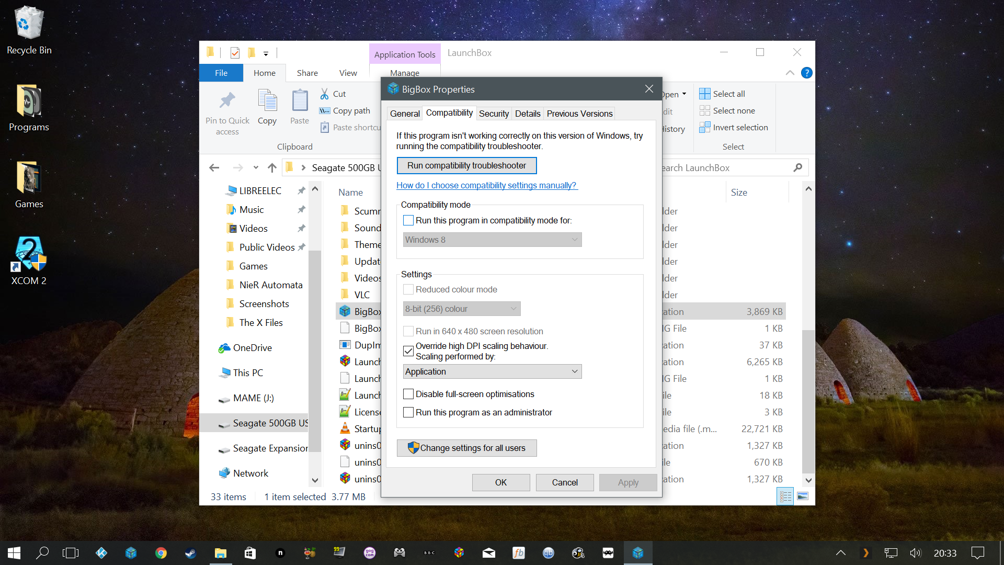Open recent locations dropdown arrow

pyautogui.click(x=256, y=167)
